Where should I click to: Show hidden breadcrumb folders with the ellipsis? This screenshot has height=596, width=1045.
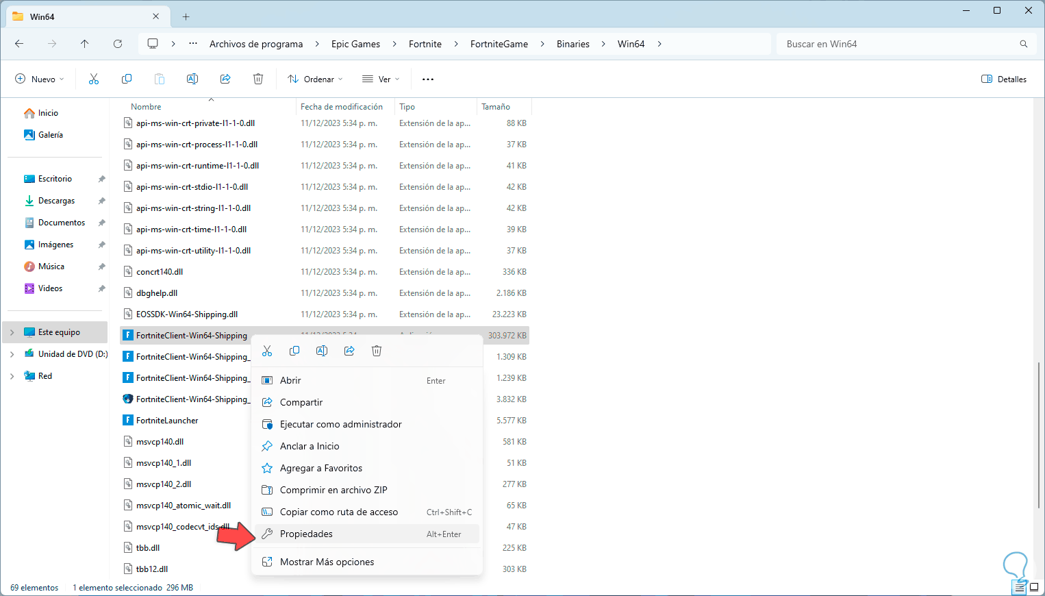(193, 44)
